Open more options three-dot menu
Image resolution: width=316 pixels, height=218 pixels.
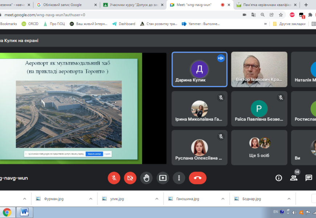point(179,178)
